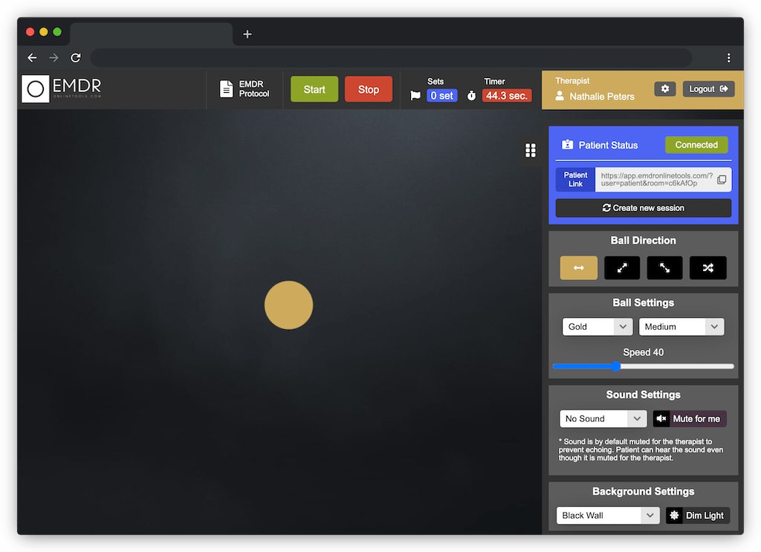Open the ball size dropdown
Viewport: 761px width, 552px height.
click(x=681, y=326)
